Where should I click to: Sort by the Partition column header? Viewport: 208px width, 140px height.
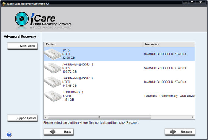(x=93, y=44)
